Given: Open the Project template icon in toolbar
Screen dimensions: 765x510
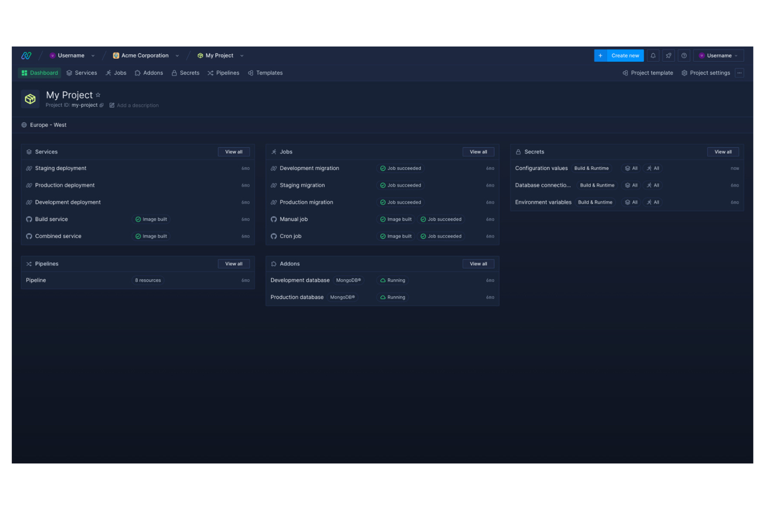Looking at the screenshot, I should (625, 73).
